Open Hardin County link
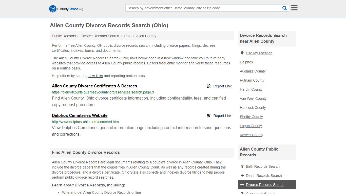This screenshot has height=194, width=346. (x=251, y=89)
